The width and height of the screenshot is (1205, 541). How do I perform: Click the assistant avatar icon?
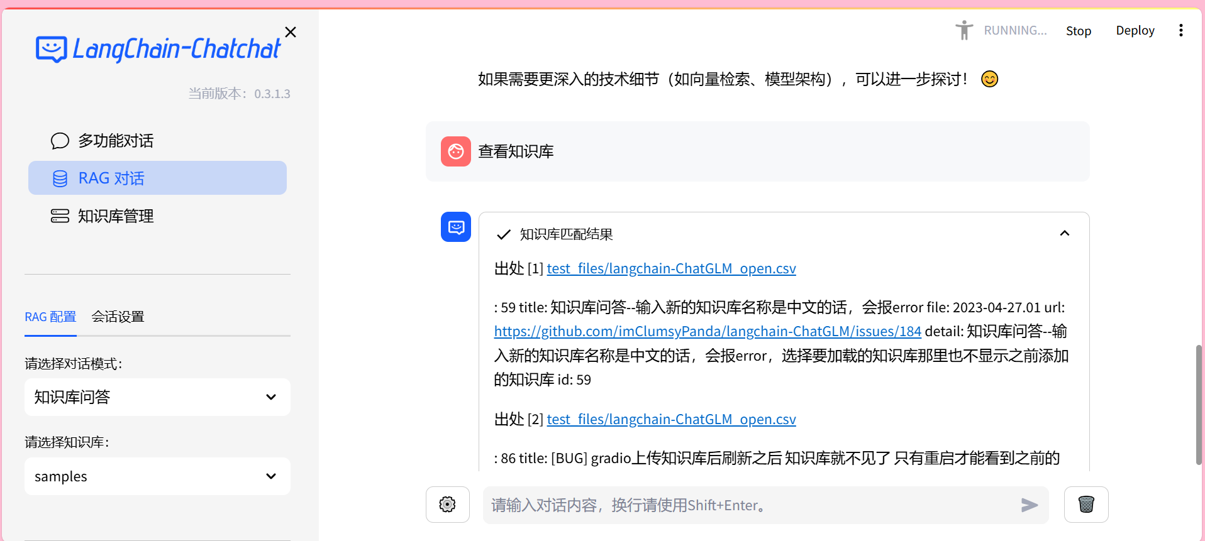[456, 227]
